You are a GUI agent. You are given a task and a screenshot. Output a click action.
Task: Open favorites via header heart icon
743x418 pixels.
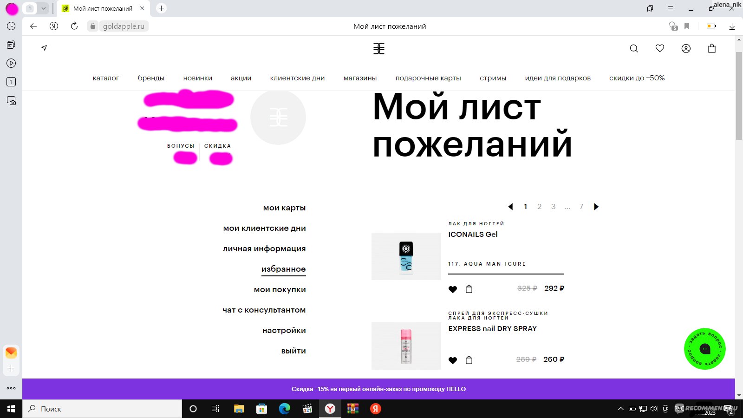click(x=660, y=48)
